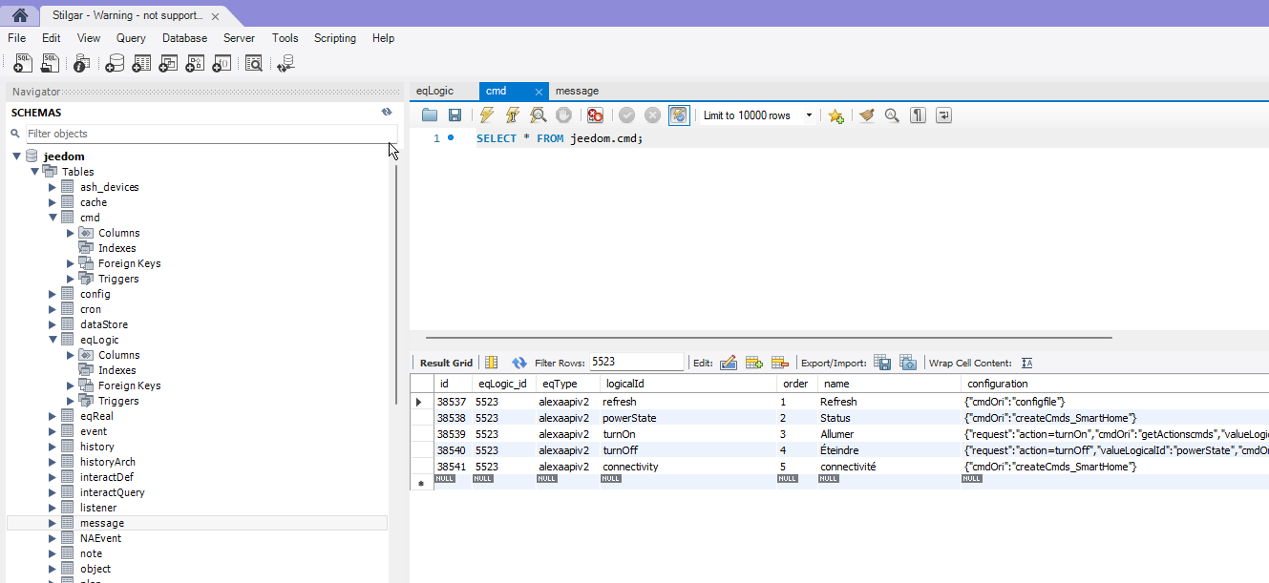Switch to the eqLogic query tab

(435, 92)
